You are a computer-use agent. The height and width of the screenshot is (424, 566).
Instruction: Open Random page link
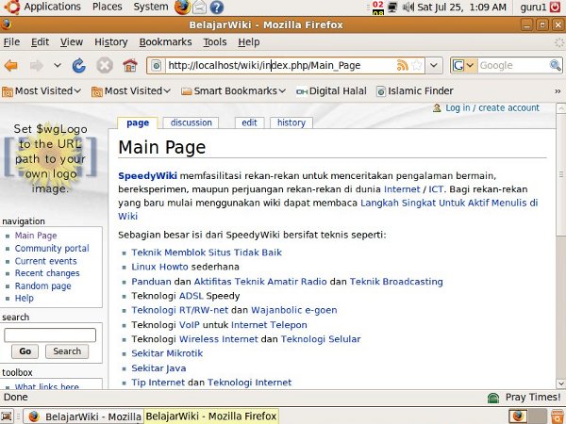[x=43, y=285]
